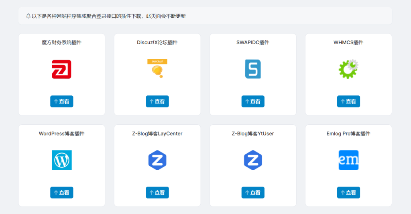411x214 pixels.
Task: Click the red 魔方财务系统 logo icon
Action: pos(61,69)
